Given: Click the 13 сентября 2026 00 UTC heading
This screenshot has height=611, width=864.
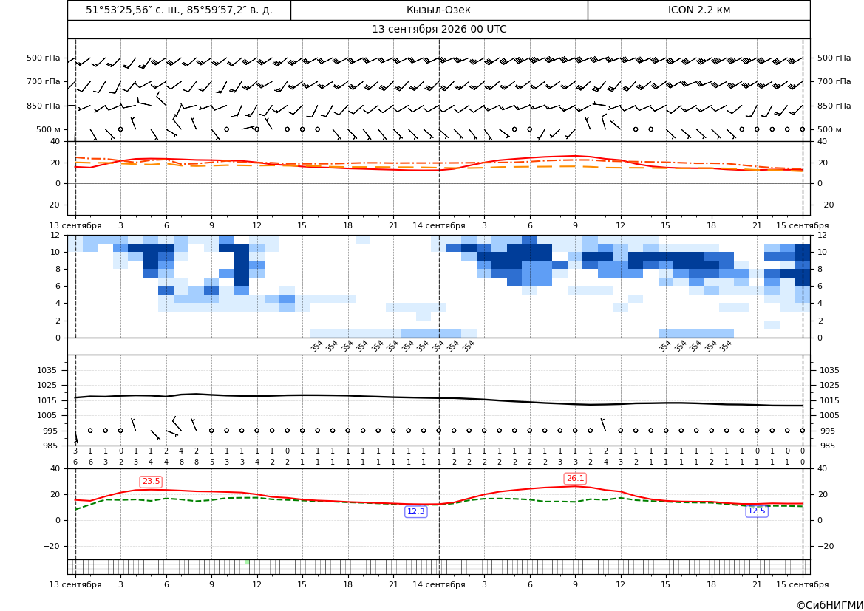Looking at the screenshot, I should pos(438,30).
